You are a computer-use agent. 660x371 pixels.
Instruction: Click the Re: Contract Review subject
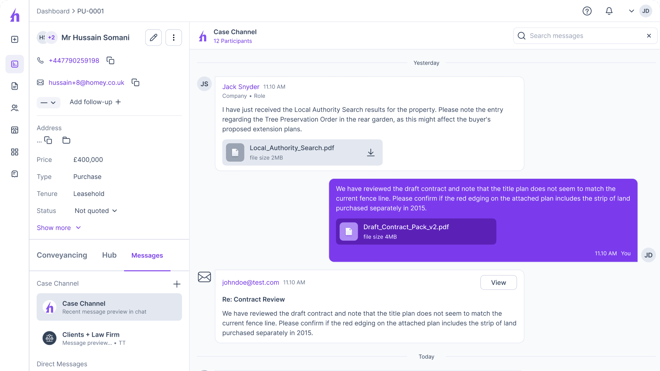tap(253, 299)
